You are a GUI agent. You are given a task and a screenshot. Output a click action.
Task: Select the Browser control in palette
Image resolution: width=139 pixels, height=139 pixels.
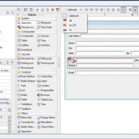(x=43, y=95)
